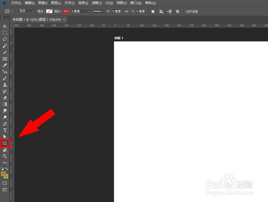Select the Pen tool
This screenshot has width=268, height=202.
(x=5, y=124)
